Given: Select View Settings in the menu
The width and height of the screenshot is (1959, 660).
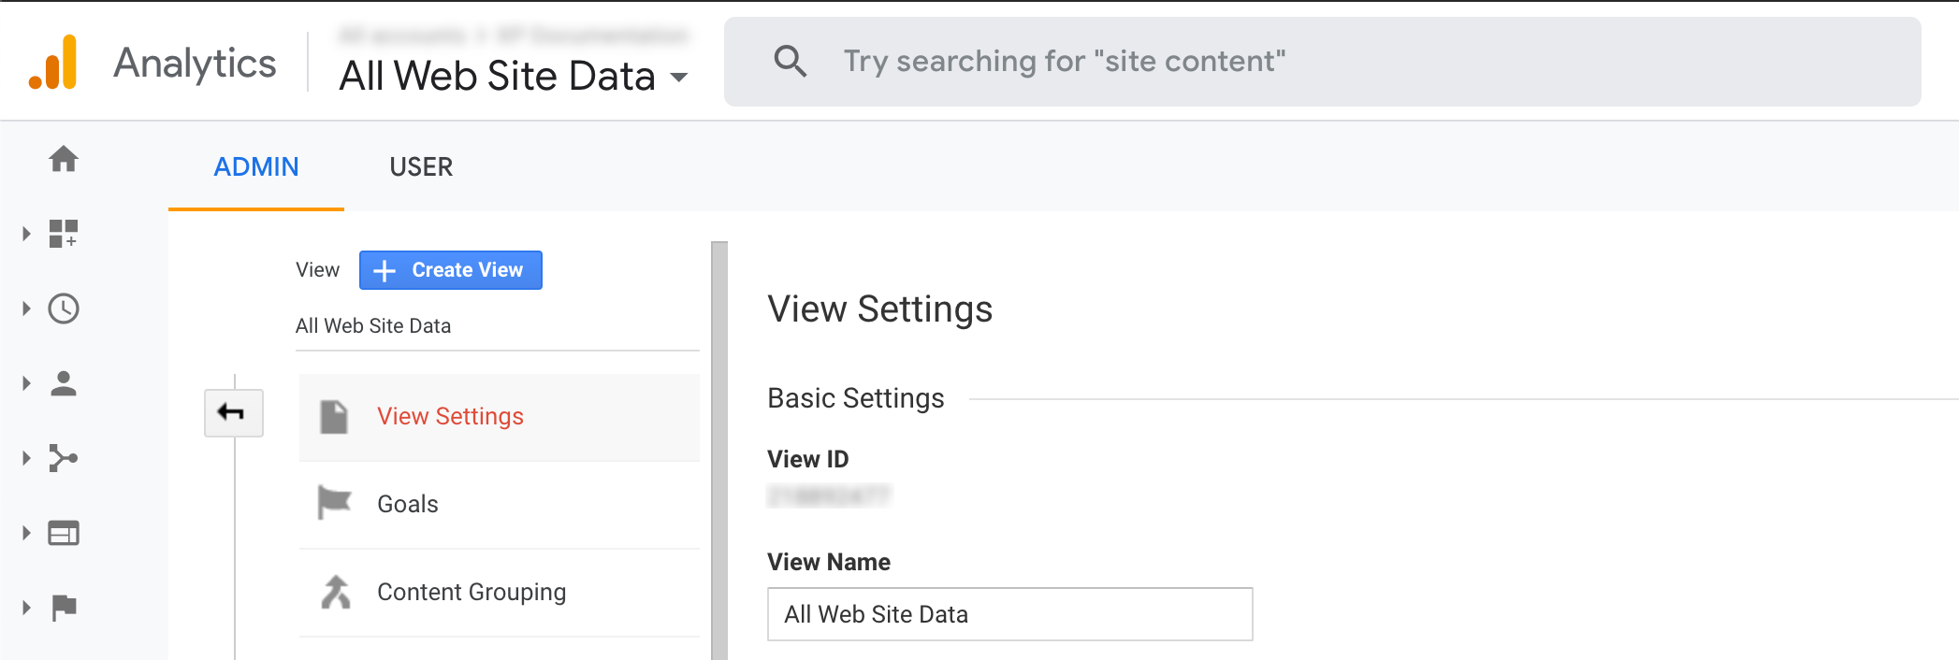Looking at the screenshot, I should [x=450, y=416].
